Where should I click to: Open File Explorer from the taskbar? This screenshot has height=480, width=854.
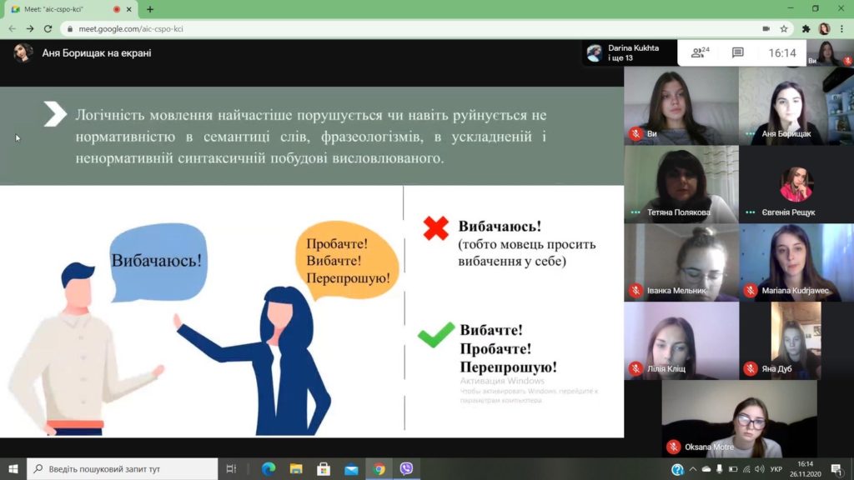pyautogui.click(x=296, y=468)
